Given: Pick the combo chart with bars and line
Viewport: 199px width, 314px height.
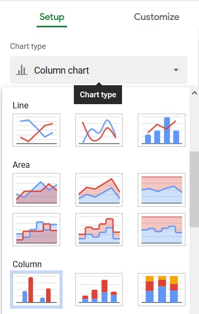Looking at the screenshot, I should click(161, 130).
